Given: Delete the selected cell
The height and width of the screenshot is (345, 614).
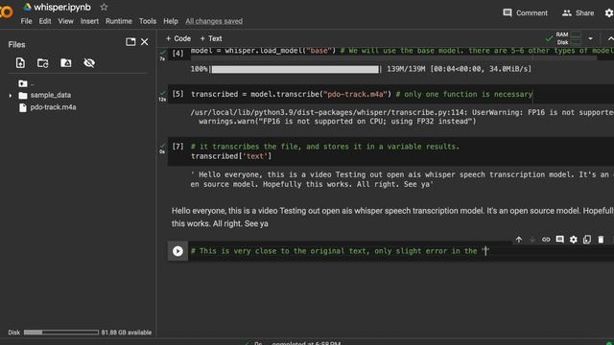Looking at the screenshot, I should point(601,240).
